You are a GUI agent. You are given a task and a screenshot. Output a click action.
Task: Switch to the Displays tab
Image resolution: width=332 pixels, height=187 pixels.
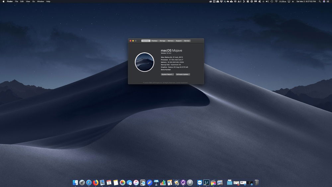tap(154, 41)
